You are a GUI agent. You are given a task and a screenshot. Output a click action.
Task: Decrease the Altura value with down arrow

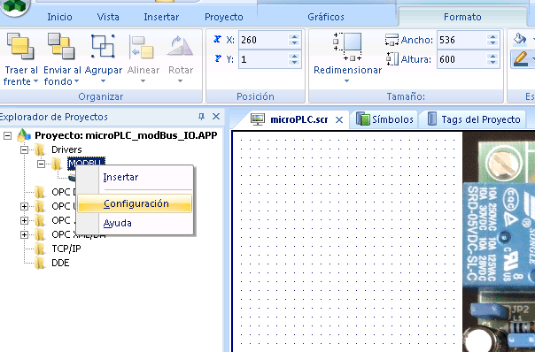click(x=492, y=63)
